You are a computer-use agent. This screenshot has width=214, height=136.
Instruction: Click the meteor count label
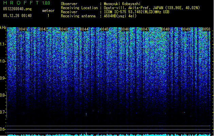(48, 11)
